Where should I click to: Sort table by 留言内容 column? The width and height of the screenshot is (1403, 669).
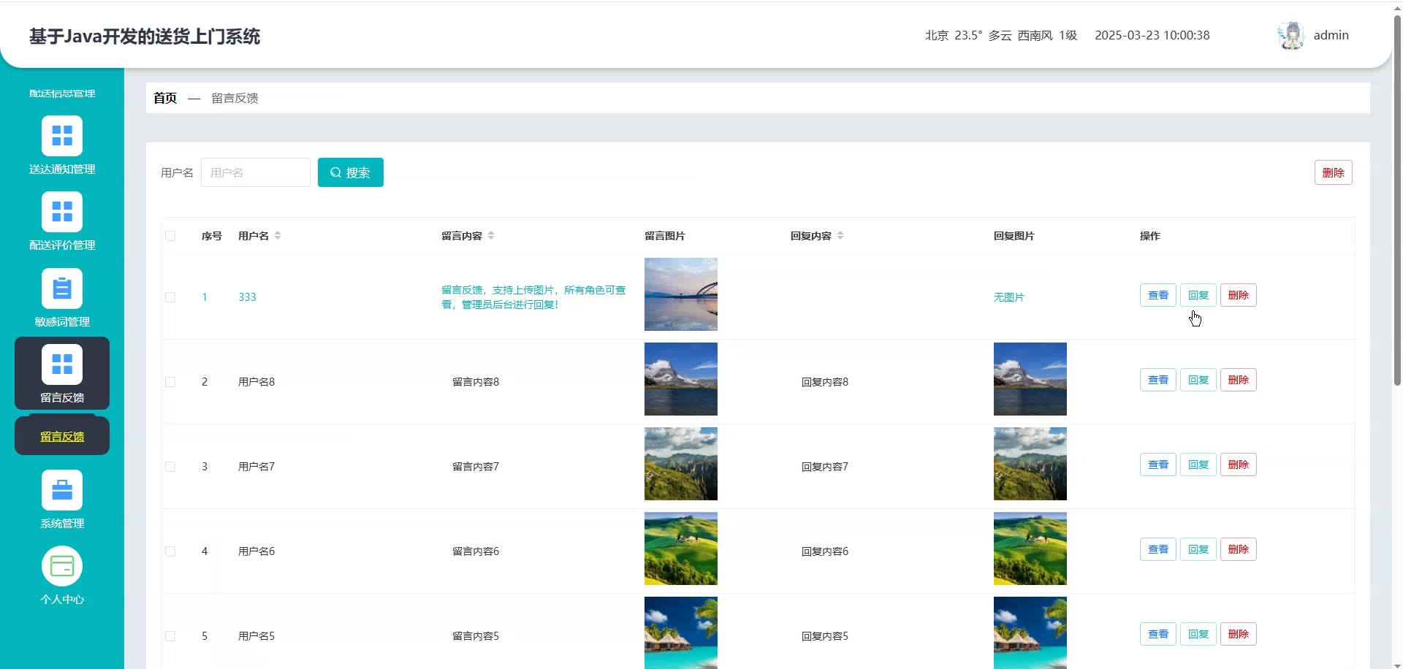[x=491, y=235]
